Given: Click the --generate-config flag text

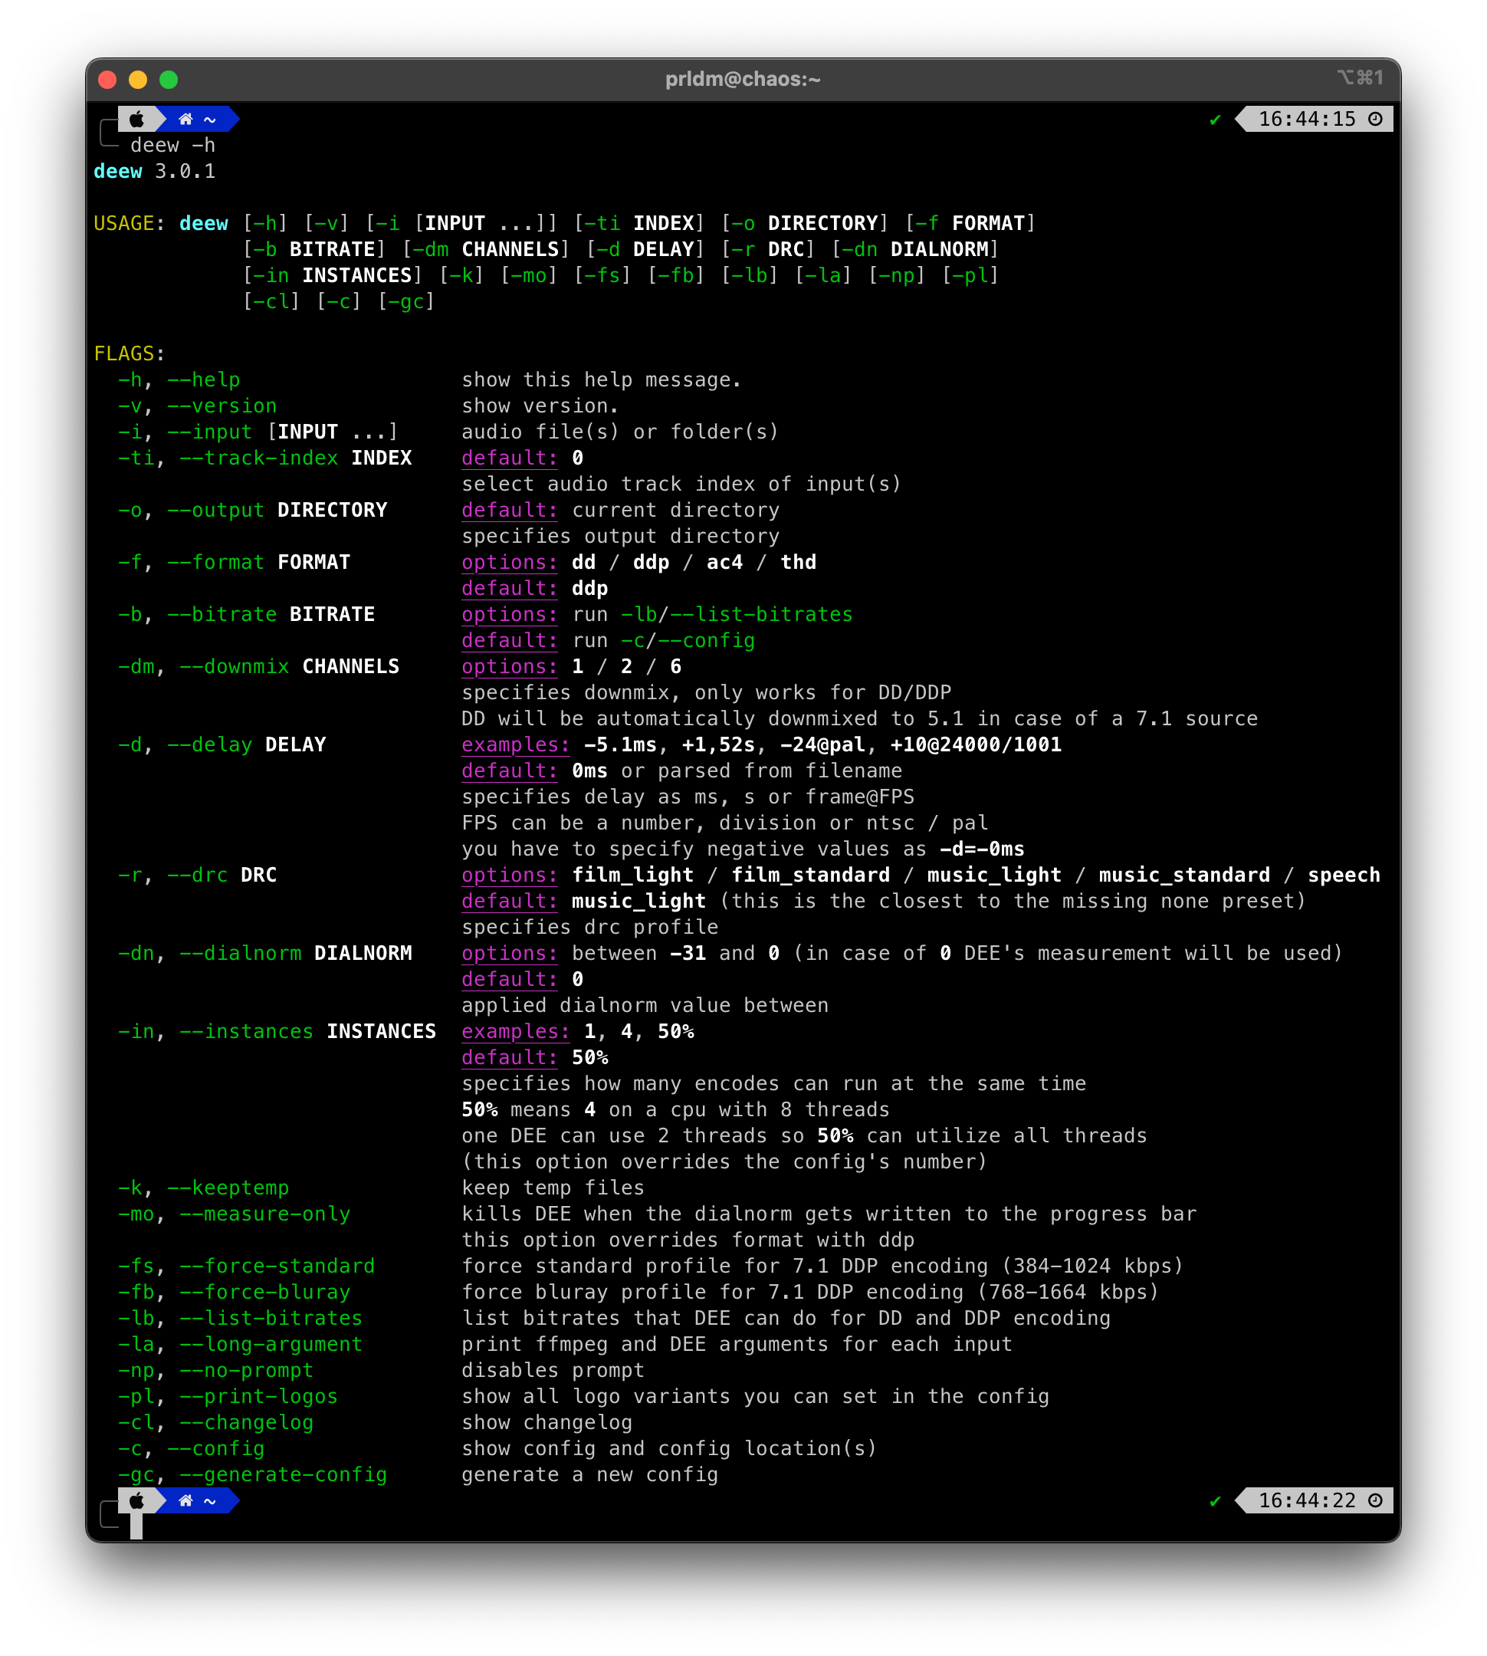Looking at the screenshot, I should coord(283,1474).
